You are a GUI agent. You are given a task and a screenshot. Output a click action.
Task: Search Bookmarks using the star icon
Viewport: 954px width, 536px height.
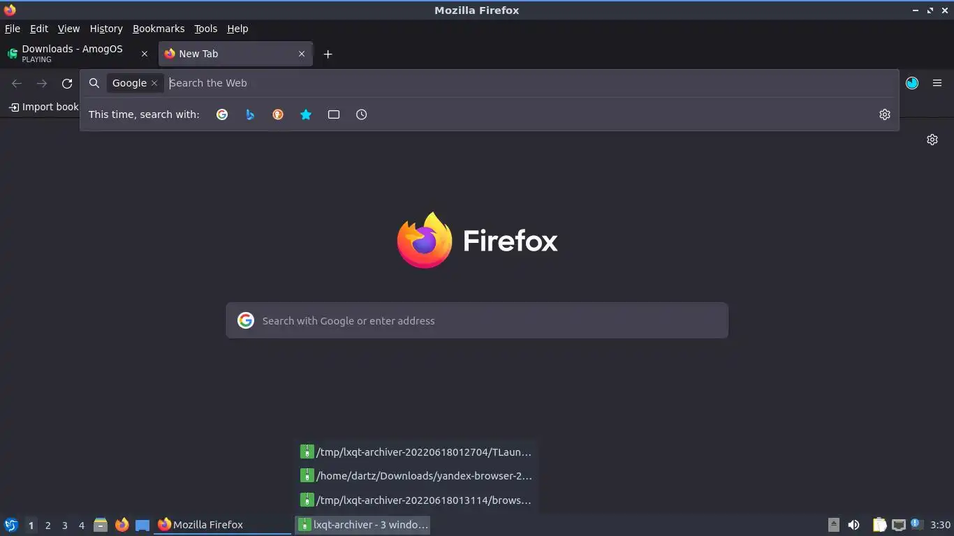(x=306, y=114)
